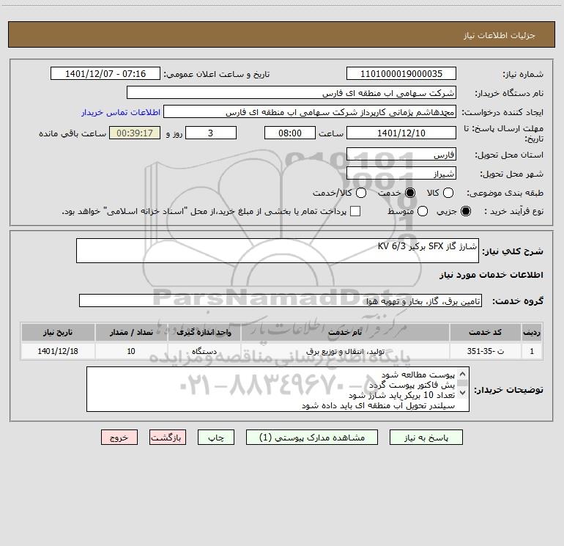Click general description field SFX gas

[x=278, y=251]
